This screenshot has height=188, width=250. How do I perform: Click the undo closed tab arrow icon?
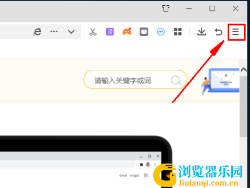[x=218, y=32]
